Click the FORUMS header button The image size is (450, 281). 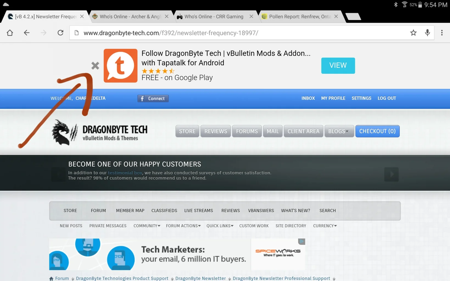coord(247,131)
